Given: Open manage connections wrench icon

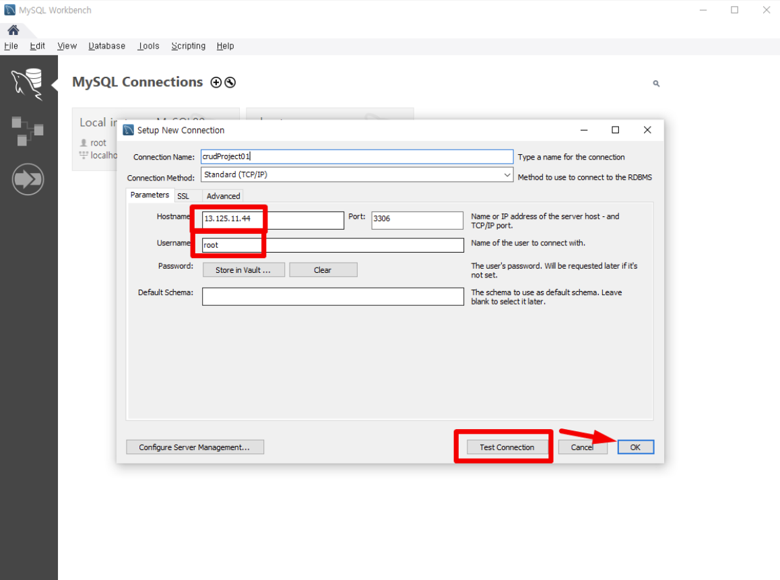Looking at the screenshot, I should (x=230, y=83).
